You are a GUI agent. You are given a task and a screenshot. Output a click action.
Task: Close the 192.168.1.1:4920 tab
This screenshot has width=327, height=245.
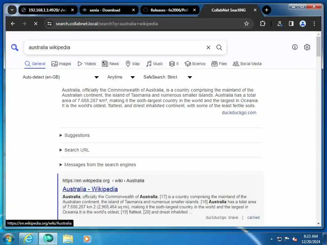point(72,10)
